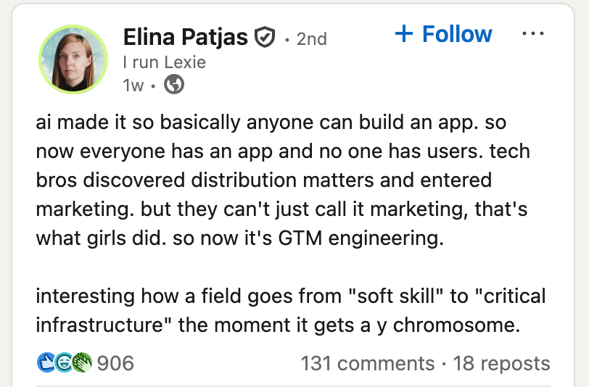Click the "2nd" connection degree label
Image resolution: width=589 pixels, height=387 pixels.
[x=311, y=38]
